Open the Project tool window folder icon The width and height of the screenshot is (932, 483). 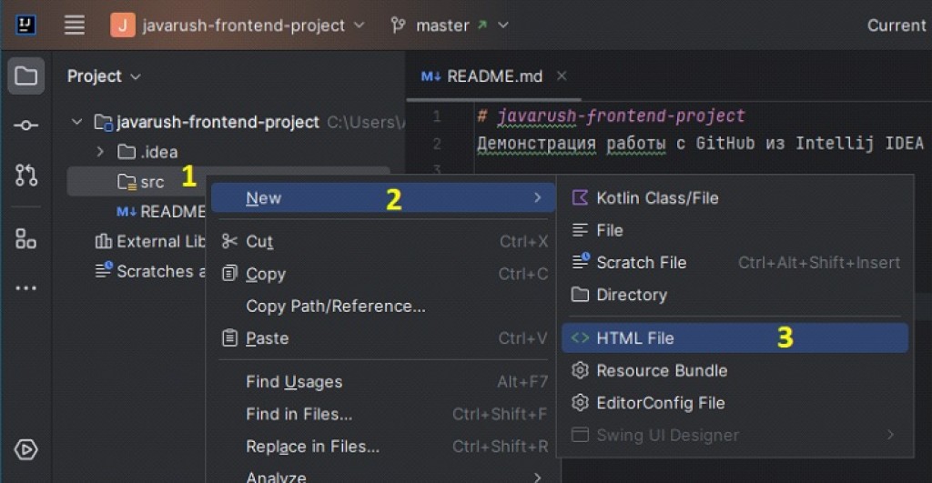click(26, 76)
